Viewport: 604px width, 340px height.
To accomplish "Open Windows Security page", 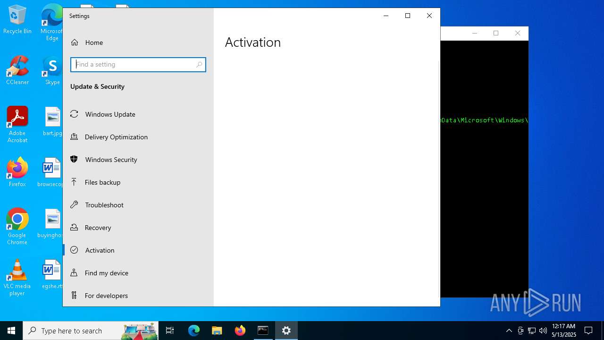I will pyautogui.click(x=138, y=160).
